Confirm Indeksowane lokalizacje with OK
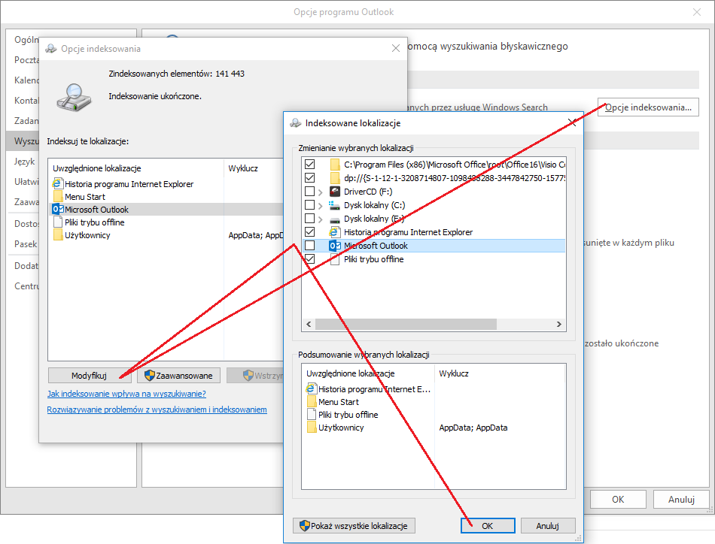This screenshot has height=544, width=715. click(488, 526)
